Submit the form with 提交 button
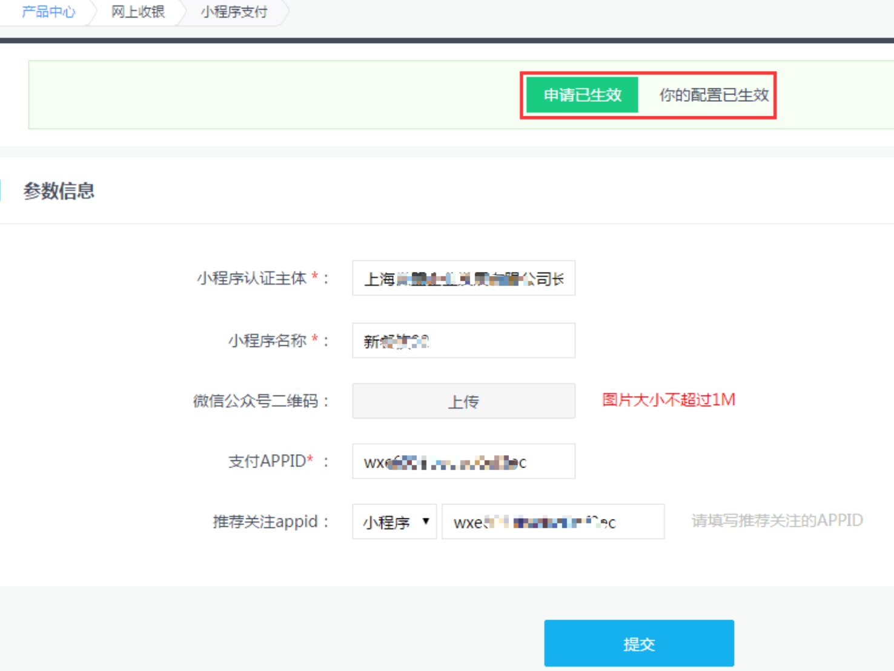 point(638,643)
